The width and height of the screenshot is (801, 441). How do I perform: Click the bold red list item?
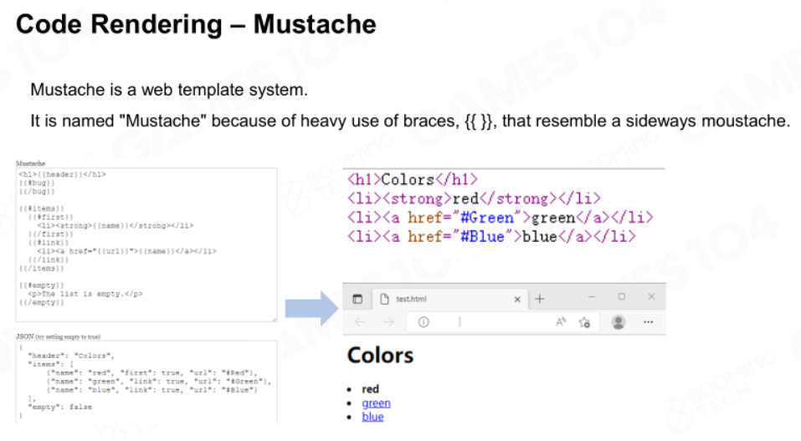(x=370, y=389)
